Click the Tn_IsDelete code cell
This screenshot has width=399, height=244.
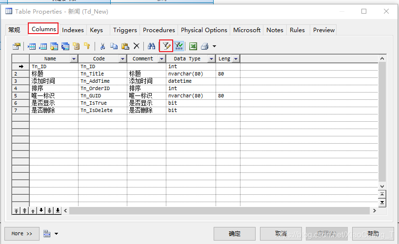pos(102,110)
